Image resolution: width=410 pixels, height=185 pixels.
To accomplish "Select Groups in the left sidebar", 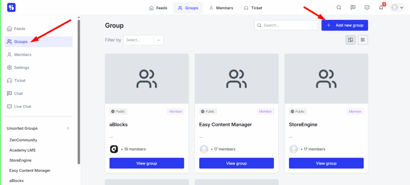I will [38, 42].
